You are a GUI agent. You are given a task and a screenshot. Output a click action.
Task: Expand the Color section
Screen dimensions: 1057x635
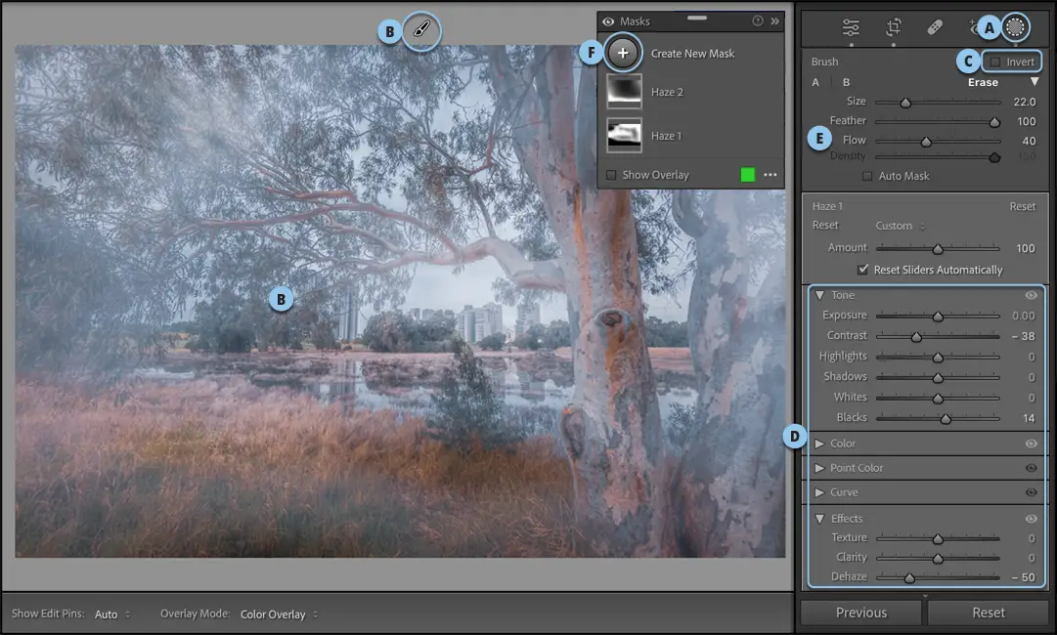pyautogui.click(x=819, y=444)
